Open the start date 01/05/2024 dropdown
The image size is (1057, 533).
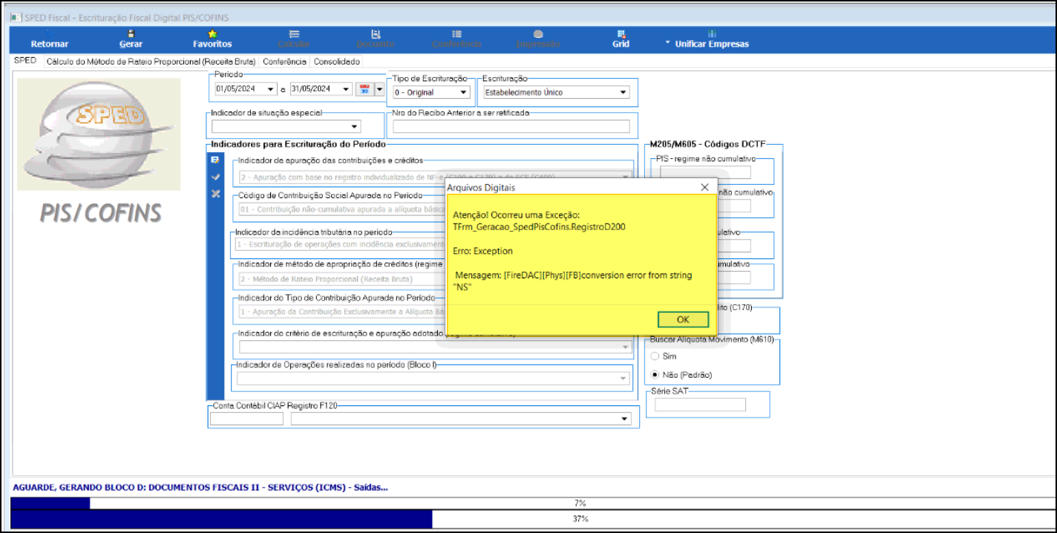[x=271, y=90]
